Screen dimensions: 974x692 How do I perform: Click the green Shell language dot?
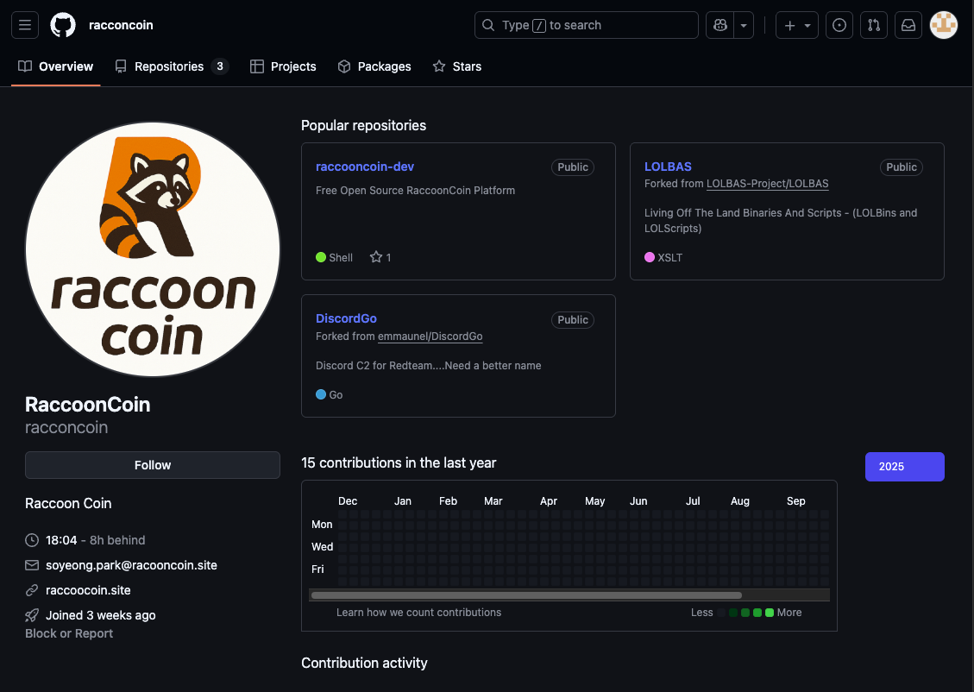tap(321, 257)
